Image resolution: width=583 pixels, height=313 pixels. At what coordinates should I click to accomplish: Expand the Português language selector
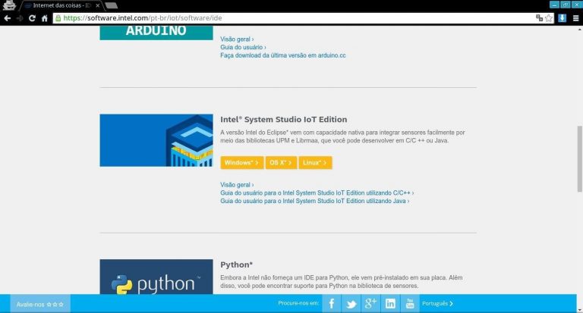[x=437, y=303]
